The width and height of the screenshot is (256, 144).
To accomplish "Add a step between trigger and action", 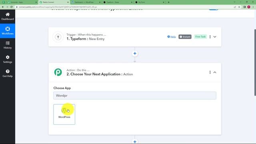I will (135, 53).
